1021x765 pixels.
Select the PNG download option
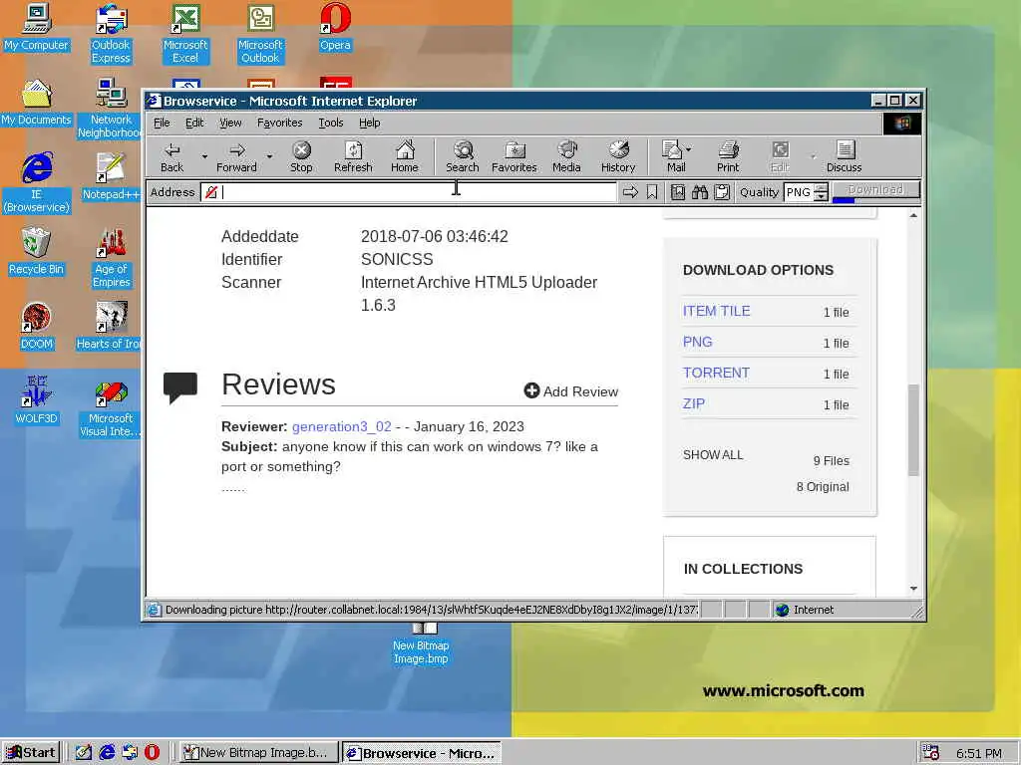[697, 342]
